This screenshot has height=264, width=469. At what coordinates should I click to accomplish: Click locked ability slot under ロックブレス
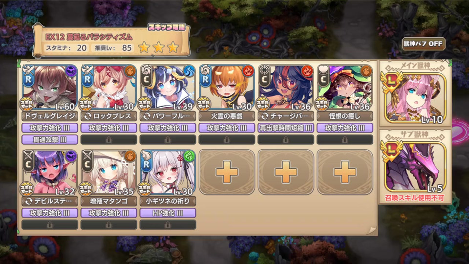109,139
